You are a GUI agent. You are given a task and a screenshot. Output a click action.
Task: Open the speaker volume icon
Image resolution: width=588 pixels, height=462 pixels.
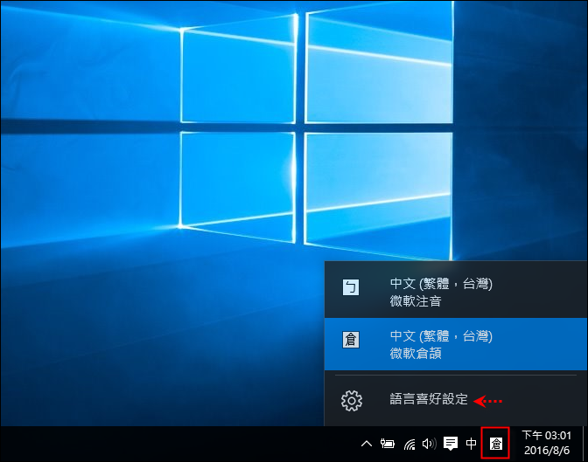pos(429,444)
